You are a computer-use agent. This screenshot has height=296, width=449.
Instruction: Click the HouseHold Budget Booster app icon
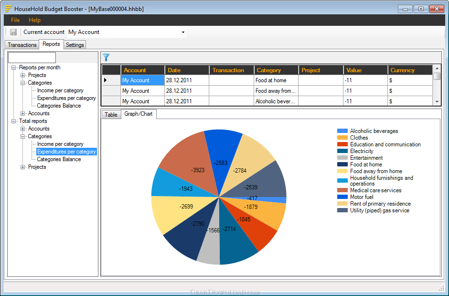tap(9, 9)
